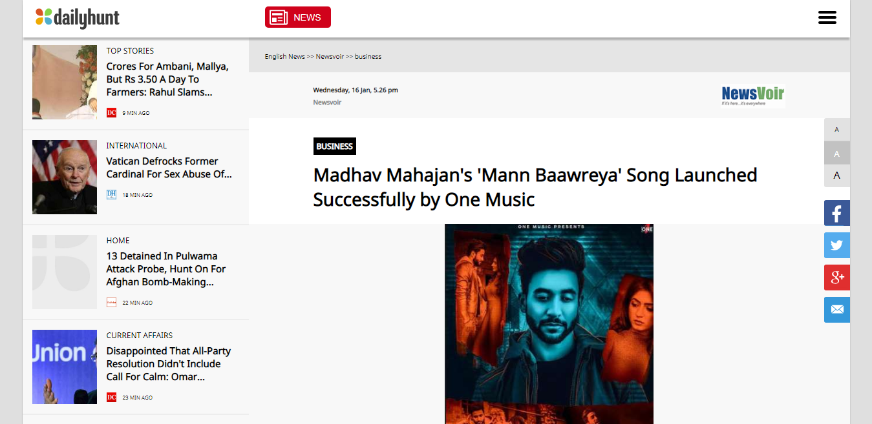
Task: Click the CURRENT AFFAIRS label
Action: click(x=140, y=335)
